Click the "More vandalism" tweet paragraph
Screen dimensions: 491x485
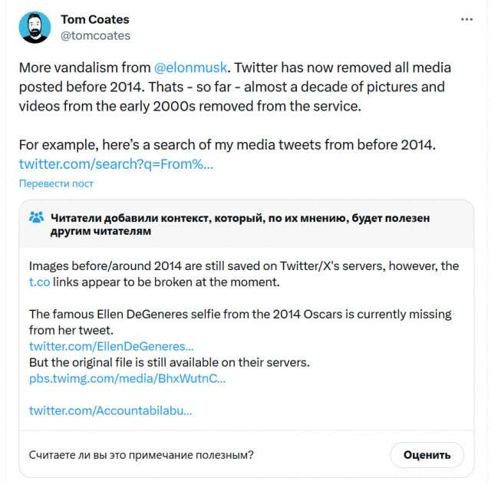[235, 87]
